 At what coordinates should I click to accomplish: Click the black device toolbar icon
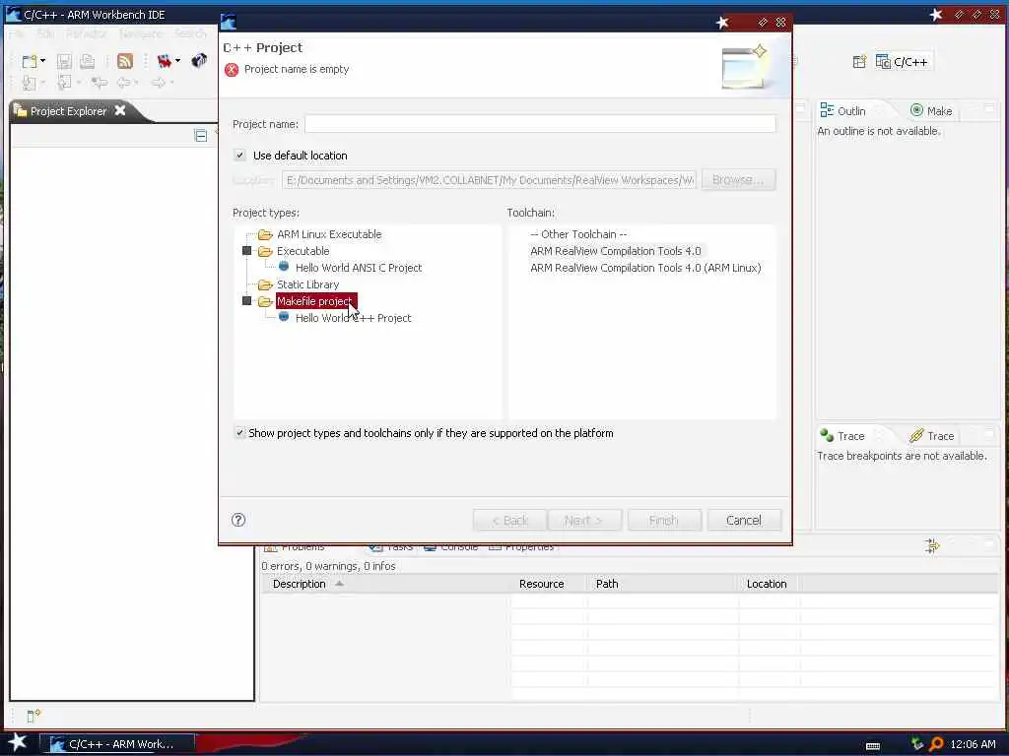199,60
